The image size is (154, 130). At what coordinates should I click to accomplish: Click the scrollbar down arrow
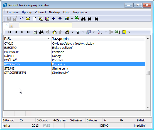(x=148, y=108)
